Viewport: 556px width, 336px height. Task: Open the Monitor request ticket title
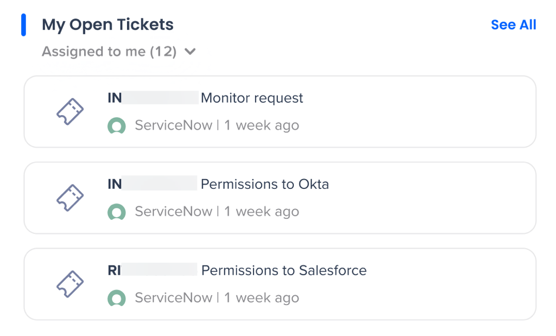pos(252,98)
